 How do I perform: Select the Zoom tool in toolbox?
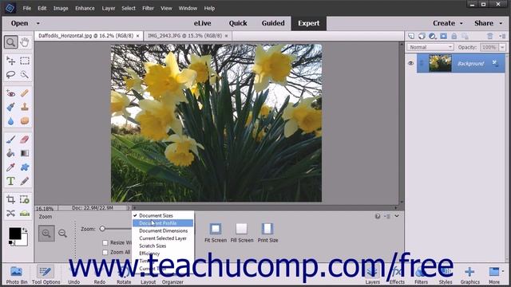(x=10, y=42)
